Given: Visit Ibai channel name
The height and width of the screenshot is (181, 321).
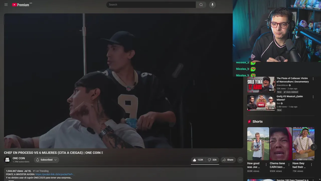Looking at the screenshot, I should coord(278,103).
